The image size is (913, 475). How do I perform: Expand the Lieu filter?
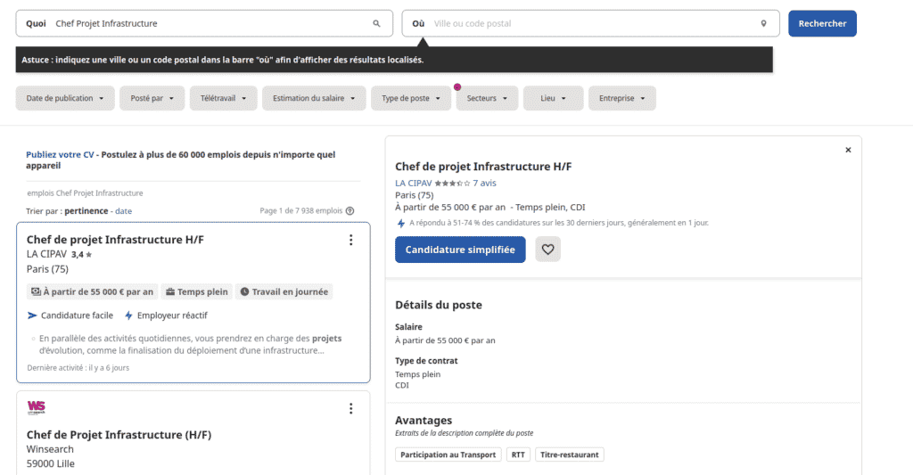pos(553,98)
